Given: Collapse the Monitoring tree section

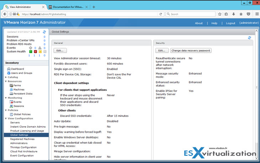Looking at the screenshot, I should 5,98.
